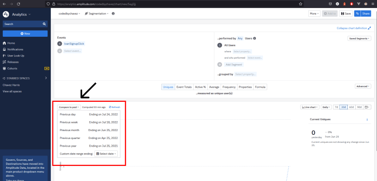Click the Amplitude logo icon
This screenshot has height=181, width=377.
tap(6, 15)
